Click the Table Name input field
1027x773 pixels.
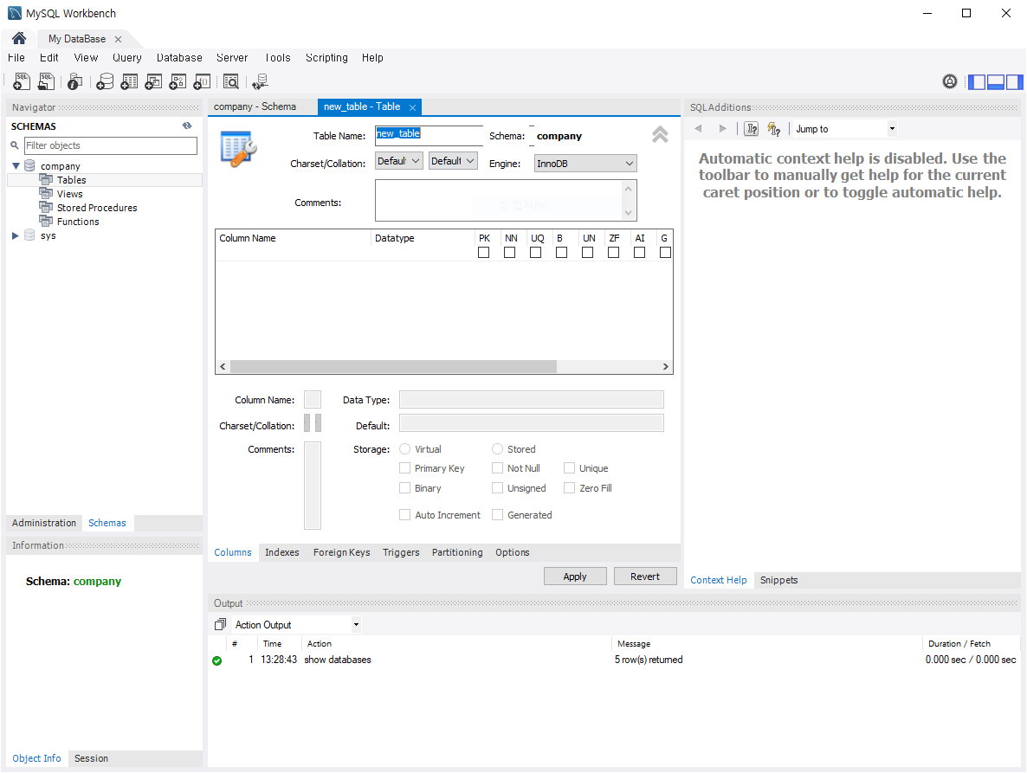(429, 136)
